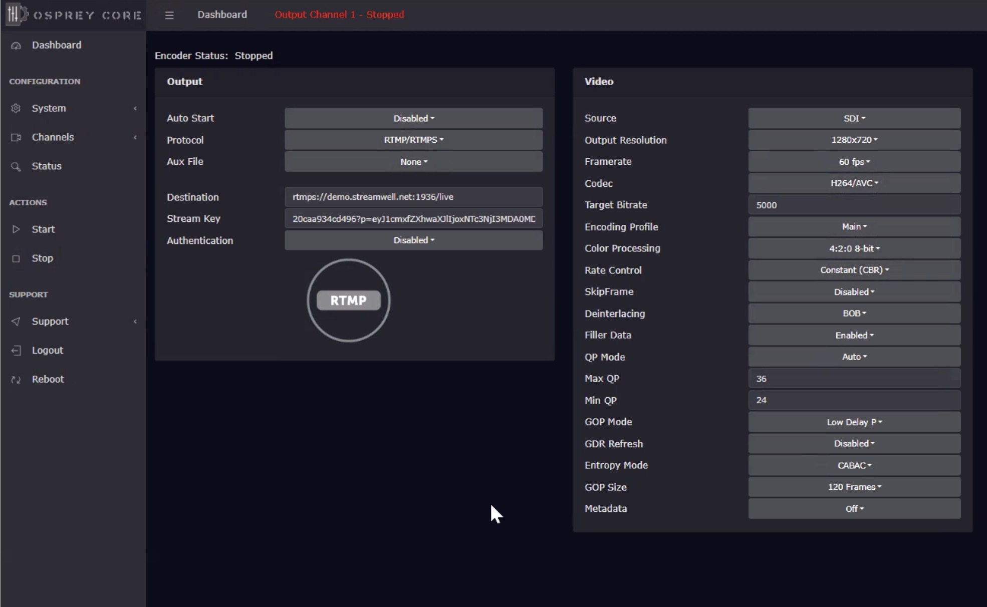Toggle SkipFrame Disabled setting
Viewport: 987px width, 607px height.
[854, 292]
